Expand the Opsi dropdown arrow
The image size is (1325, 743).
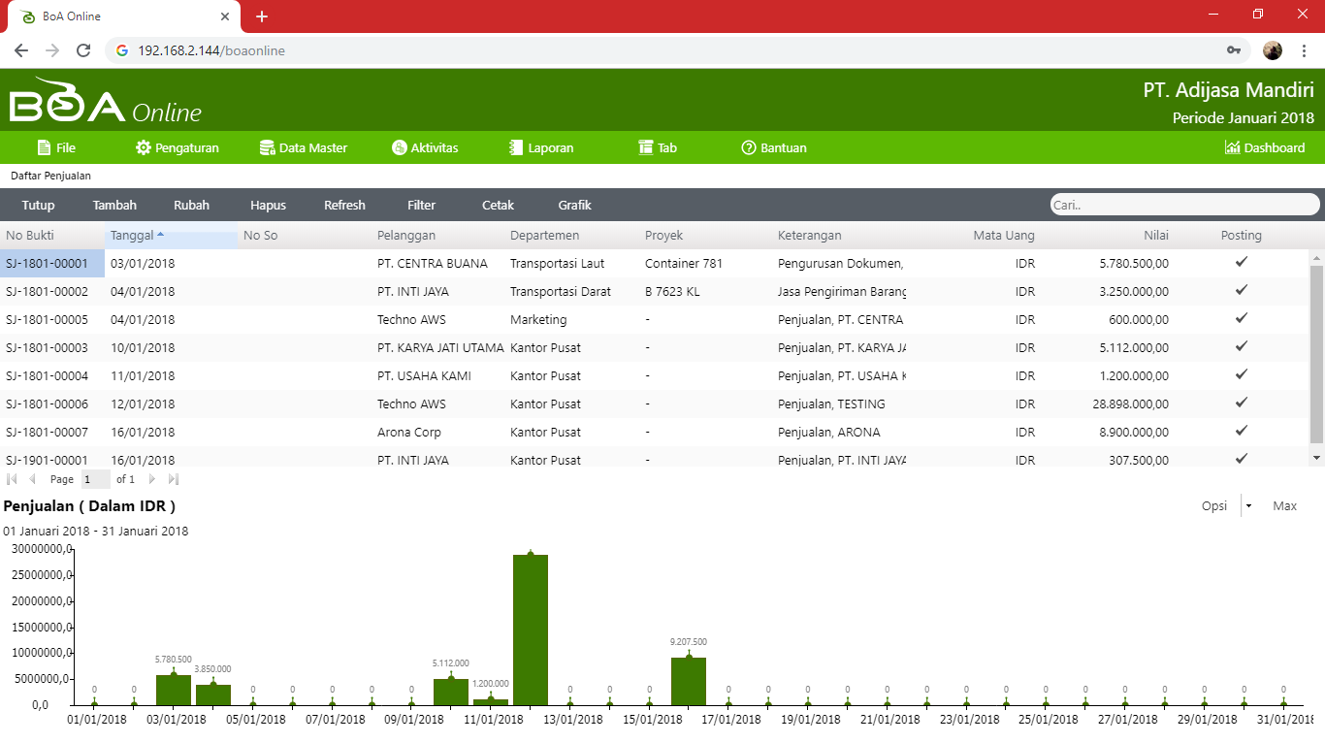coord(1248,505)
